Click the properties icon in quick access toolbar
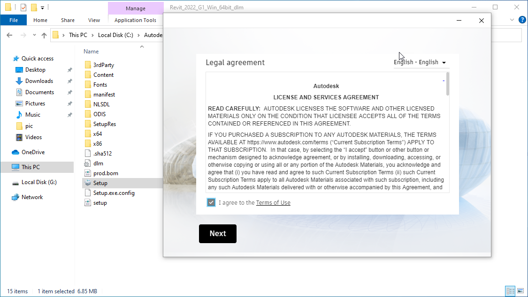 click(x=23, y=7)
